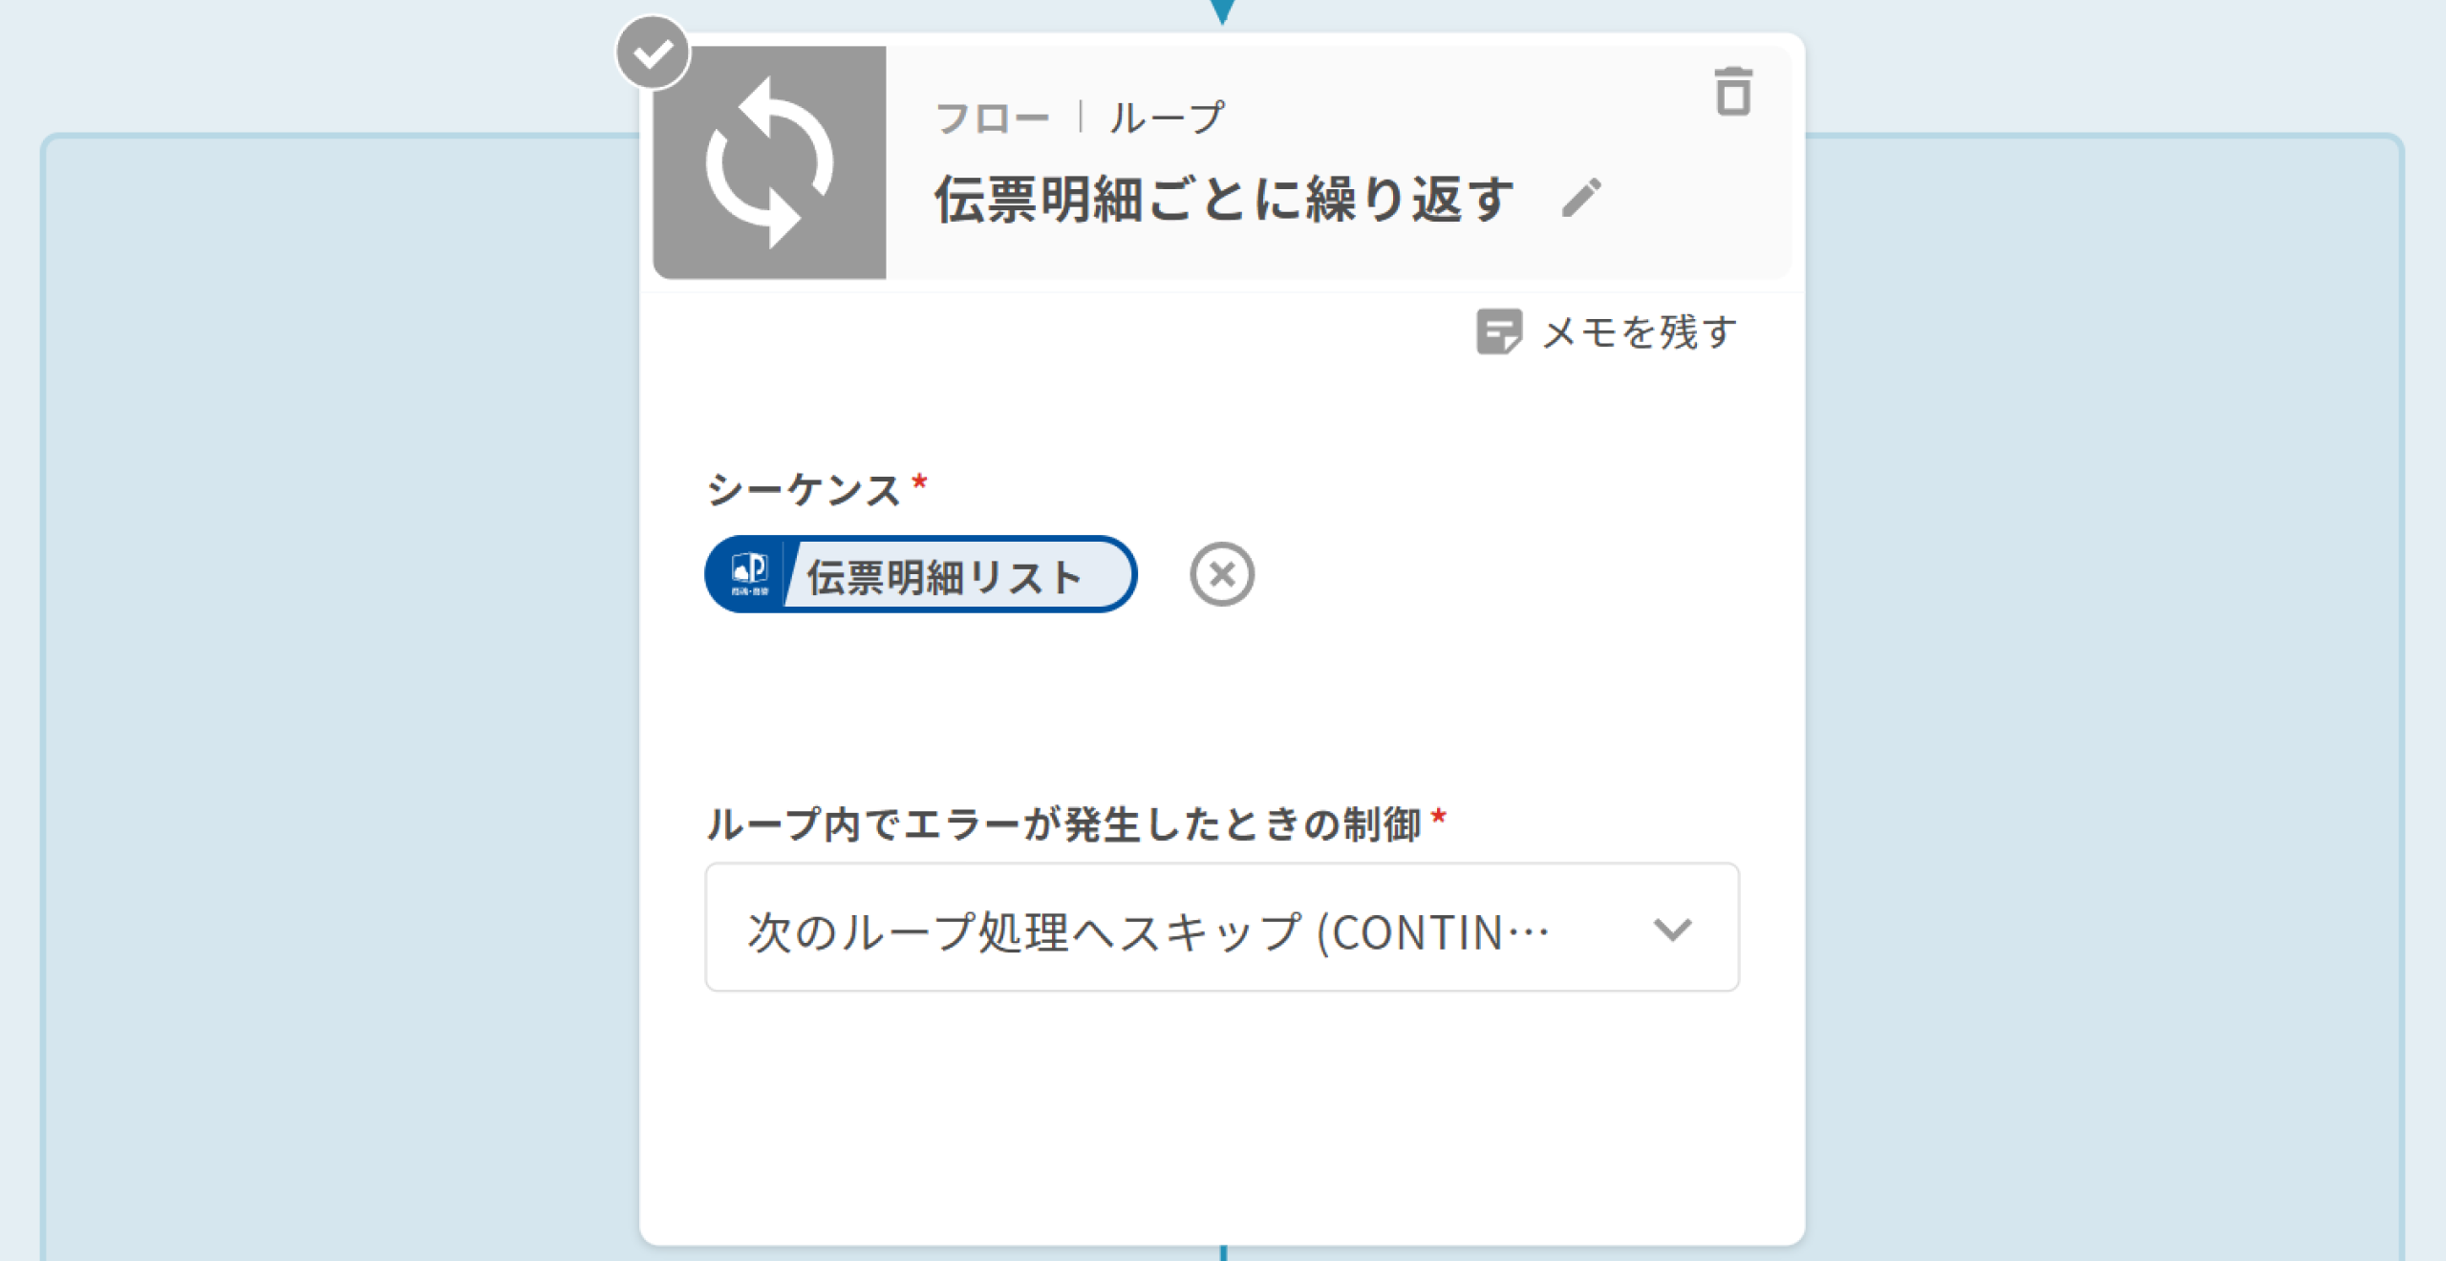The height and width of the screenshot is (1261, 2446).
Task: Click the trash icon to delete the loop
Action: 1732,92
